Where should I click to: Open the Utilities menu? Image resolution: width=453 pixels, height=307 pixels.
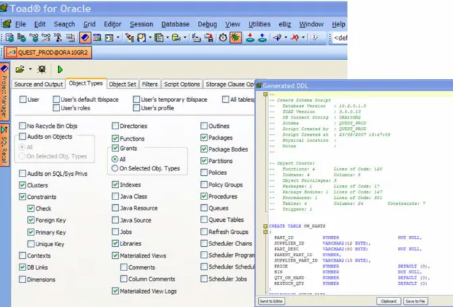(260, 24)
